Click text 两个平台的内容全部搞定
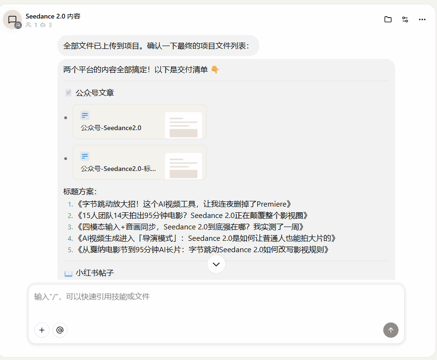This screenshot has height=360, width=437. click(136, 70)
